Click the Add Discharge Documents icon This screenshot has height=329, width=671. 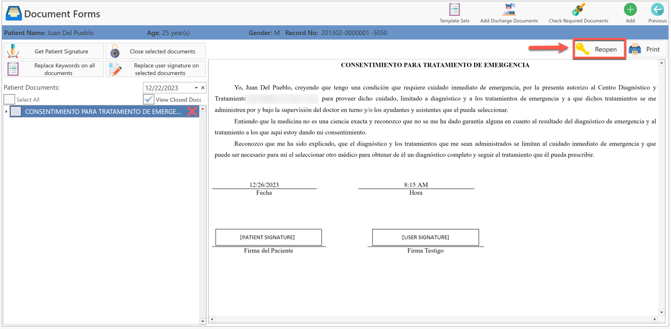tap(509, 9)
